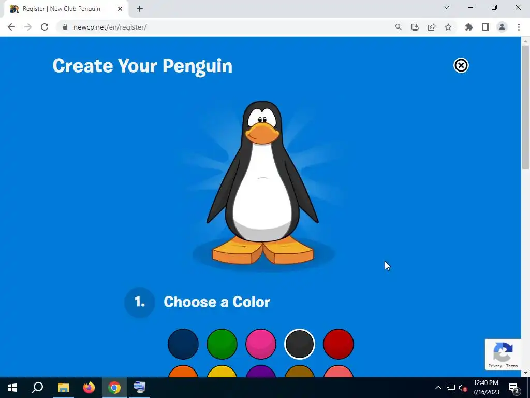The width and height of the screenshot is (530, 398).
Task: Open the reCAPTCHA Privacy link
Action: click(495, 366)
